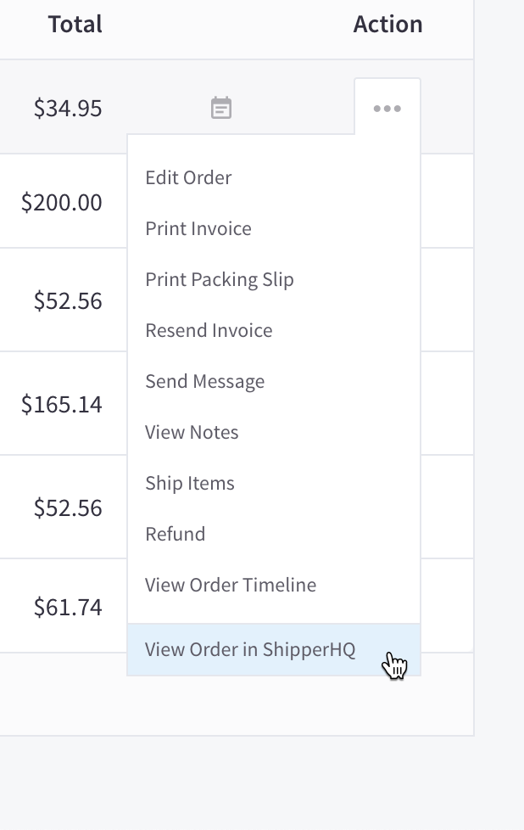Click the Refund menu item
Screen dimensions: 524x830
(x=176, y=534)
